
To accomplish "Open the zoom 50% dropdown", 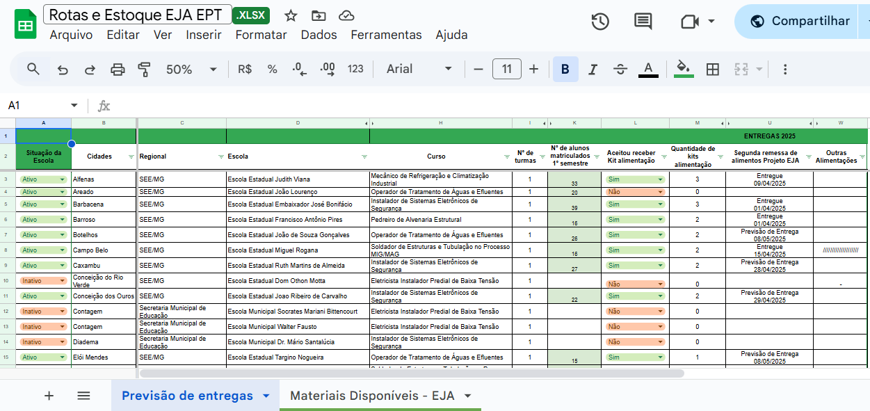I will [191, 69].
